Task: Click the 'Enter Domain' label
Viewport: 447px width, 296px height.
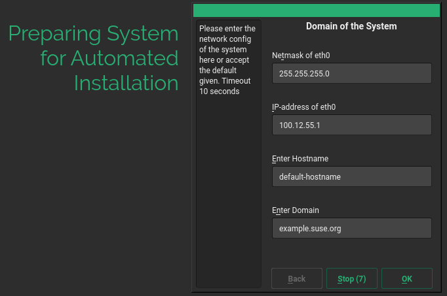Action: pyautogui.click(x=295, y=210)
